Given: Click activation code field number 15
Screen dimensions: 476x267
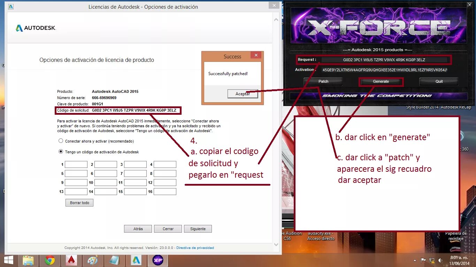Looking at the screenshot, I should click(x=135, y=192).
